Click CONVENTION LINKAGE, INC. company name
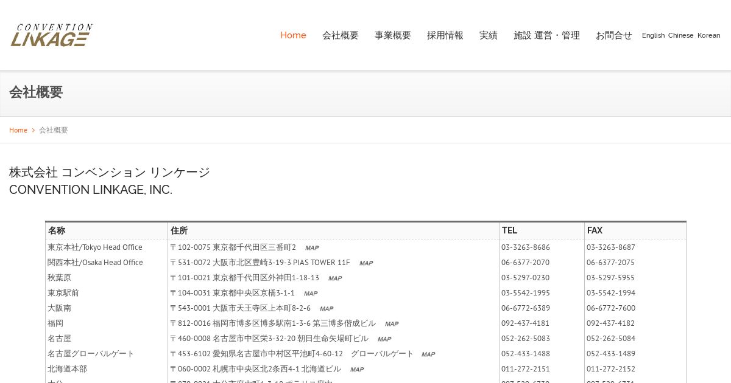Viewport: 731px width, 383px height. 91,190
